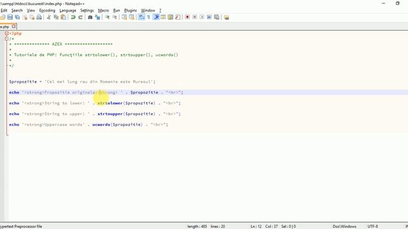Open the Settings menu
Screen dimensions: 408x229
coord(87,10)
